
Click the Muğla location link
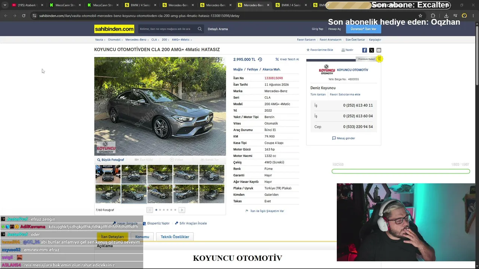238,69
